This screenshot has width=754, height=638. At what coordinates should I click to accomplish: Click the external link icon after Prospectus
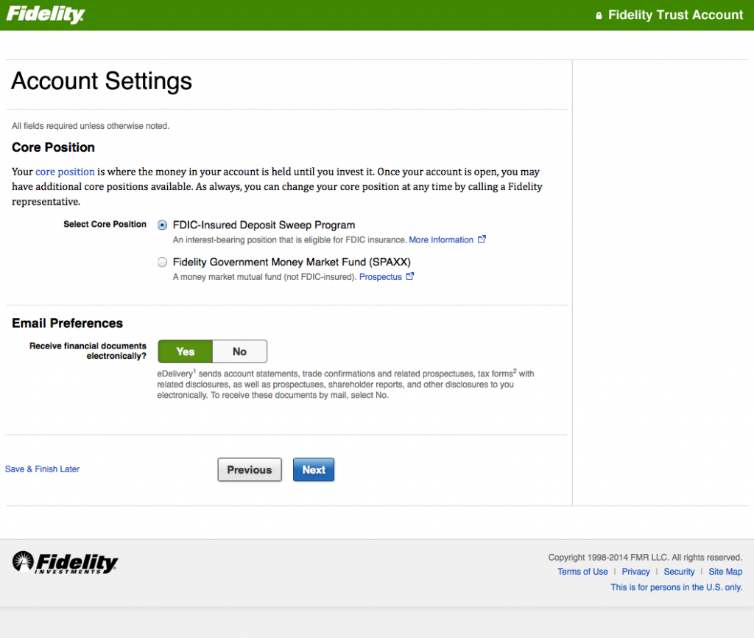point(410,277)
